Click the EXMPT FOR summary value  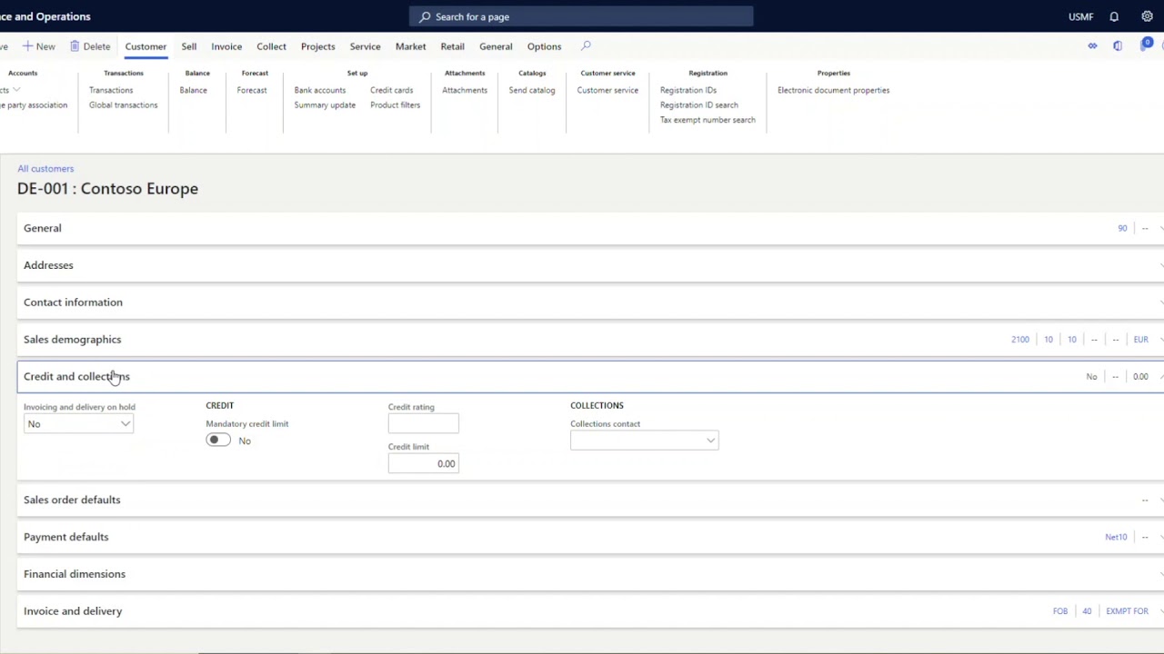pos(1128,611)
